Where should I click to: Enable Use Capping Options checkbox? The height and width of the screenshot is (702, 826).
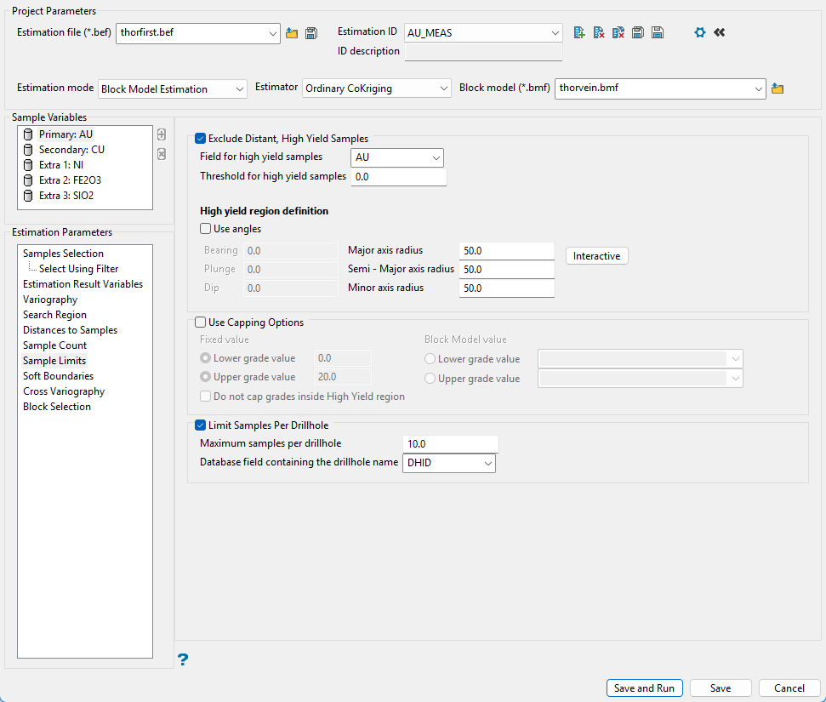coord(201,322)
